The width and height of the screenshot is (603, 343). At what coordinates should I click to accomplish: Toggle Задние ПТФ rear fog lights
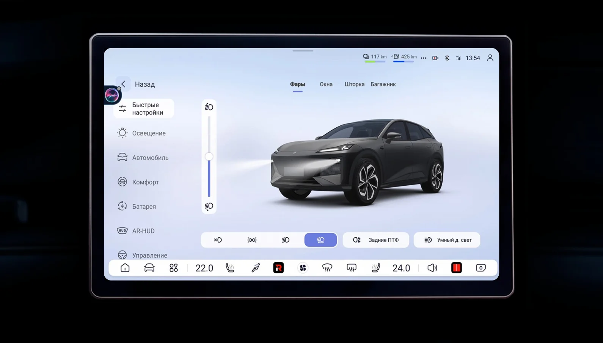pos(376,240)
